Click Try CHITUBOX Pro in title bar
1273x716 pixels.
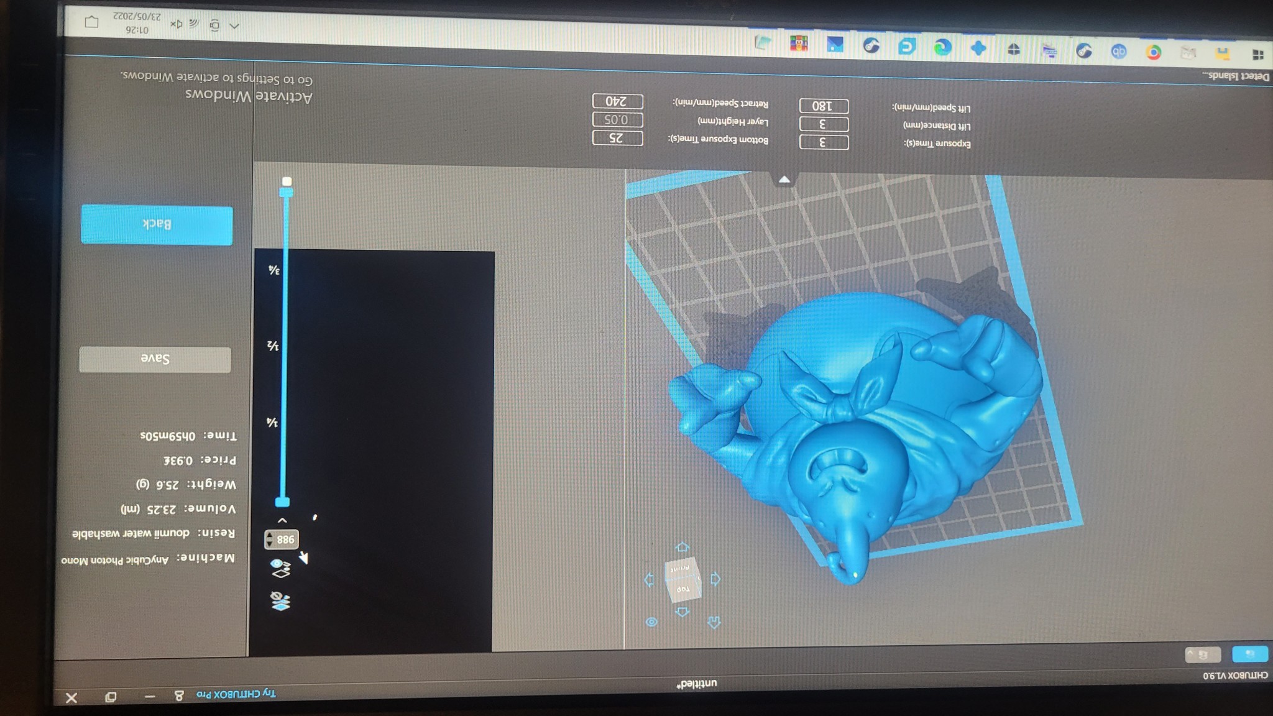pyautogui.click(x=236, y=694)
